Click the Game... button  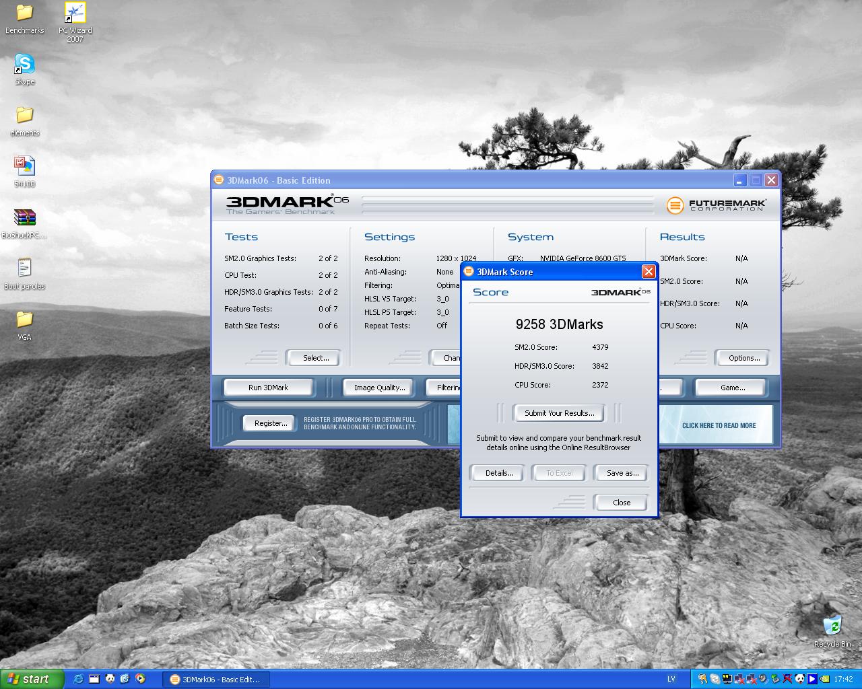[732, 388]
